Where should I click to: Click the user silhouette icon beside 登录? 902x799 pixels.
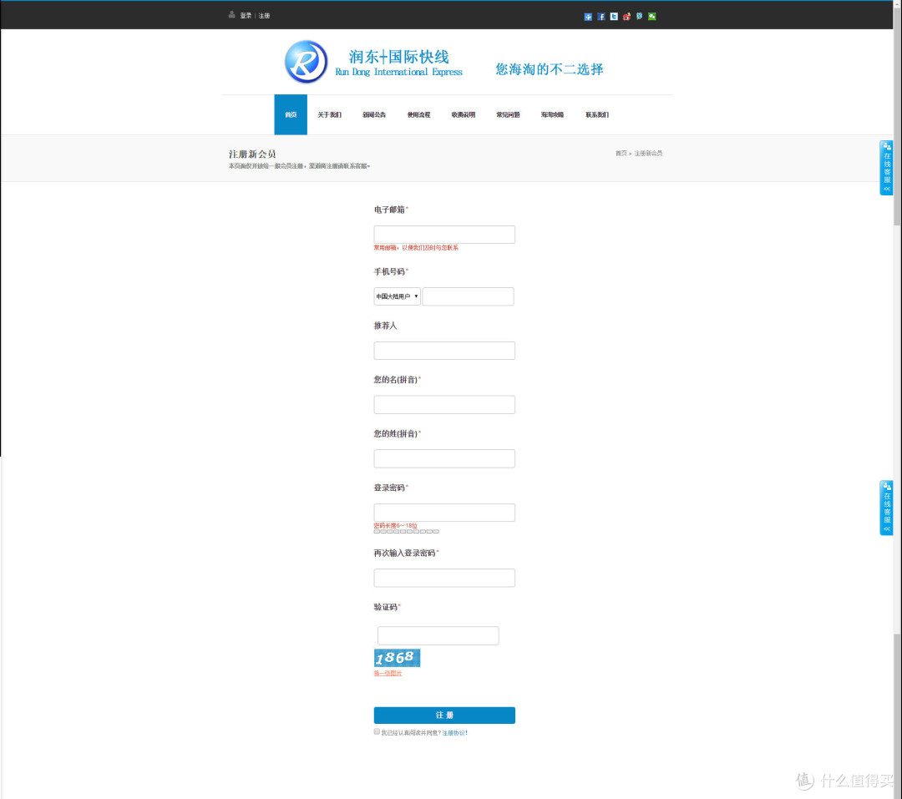(x=232, y=15)
